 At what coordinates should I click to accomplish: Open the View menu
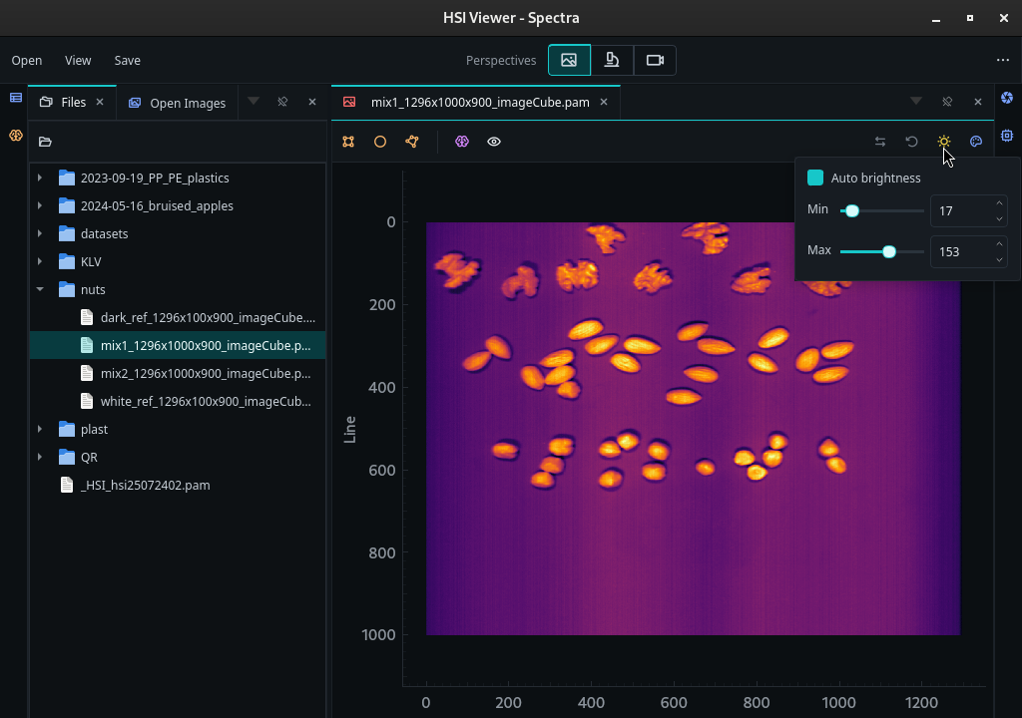pyautogui.click(x=78, y=60)
